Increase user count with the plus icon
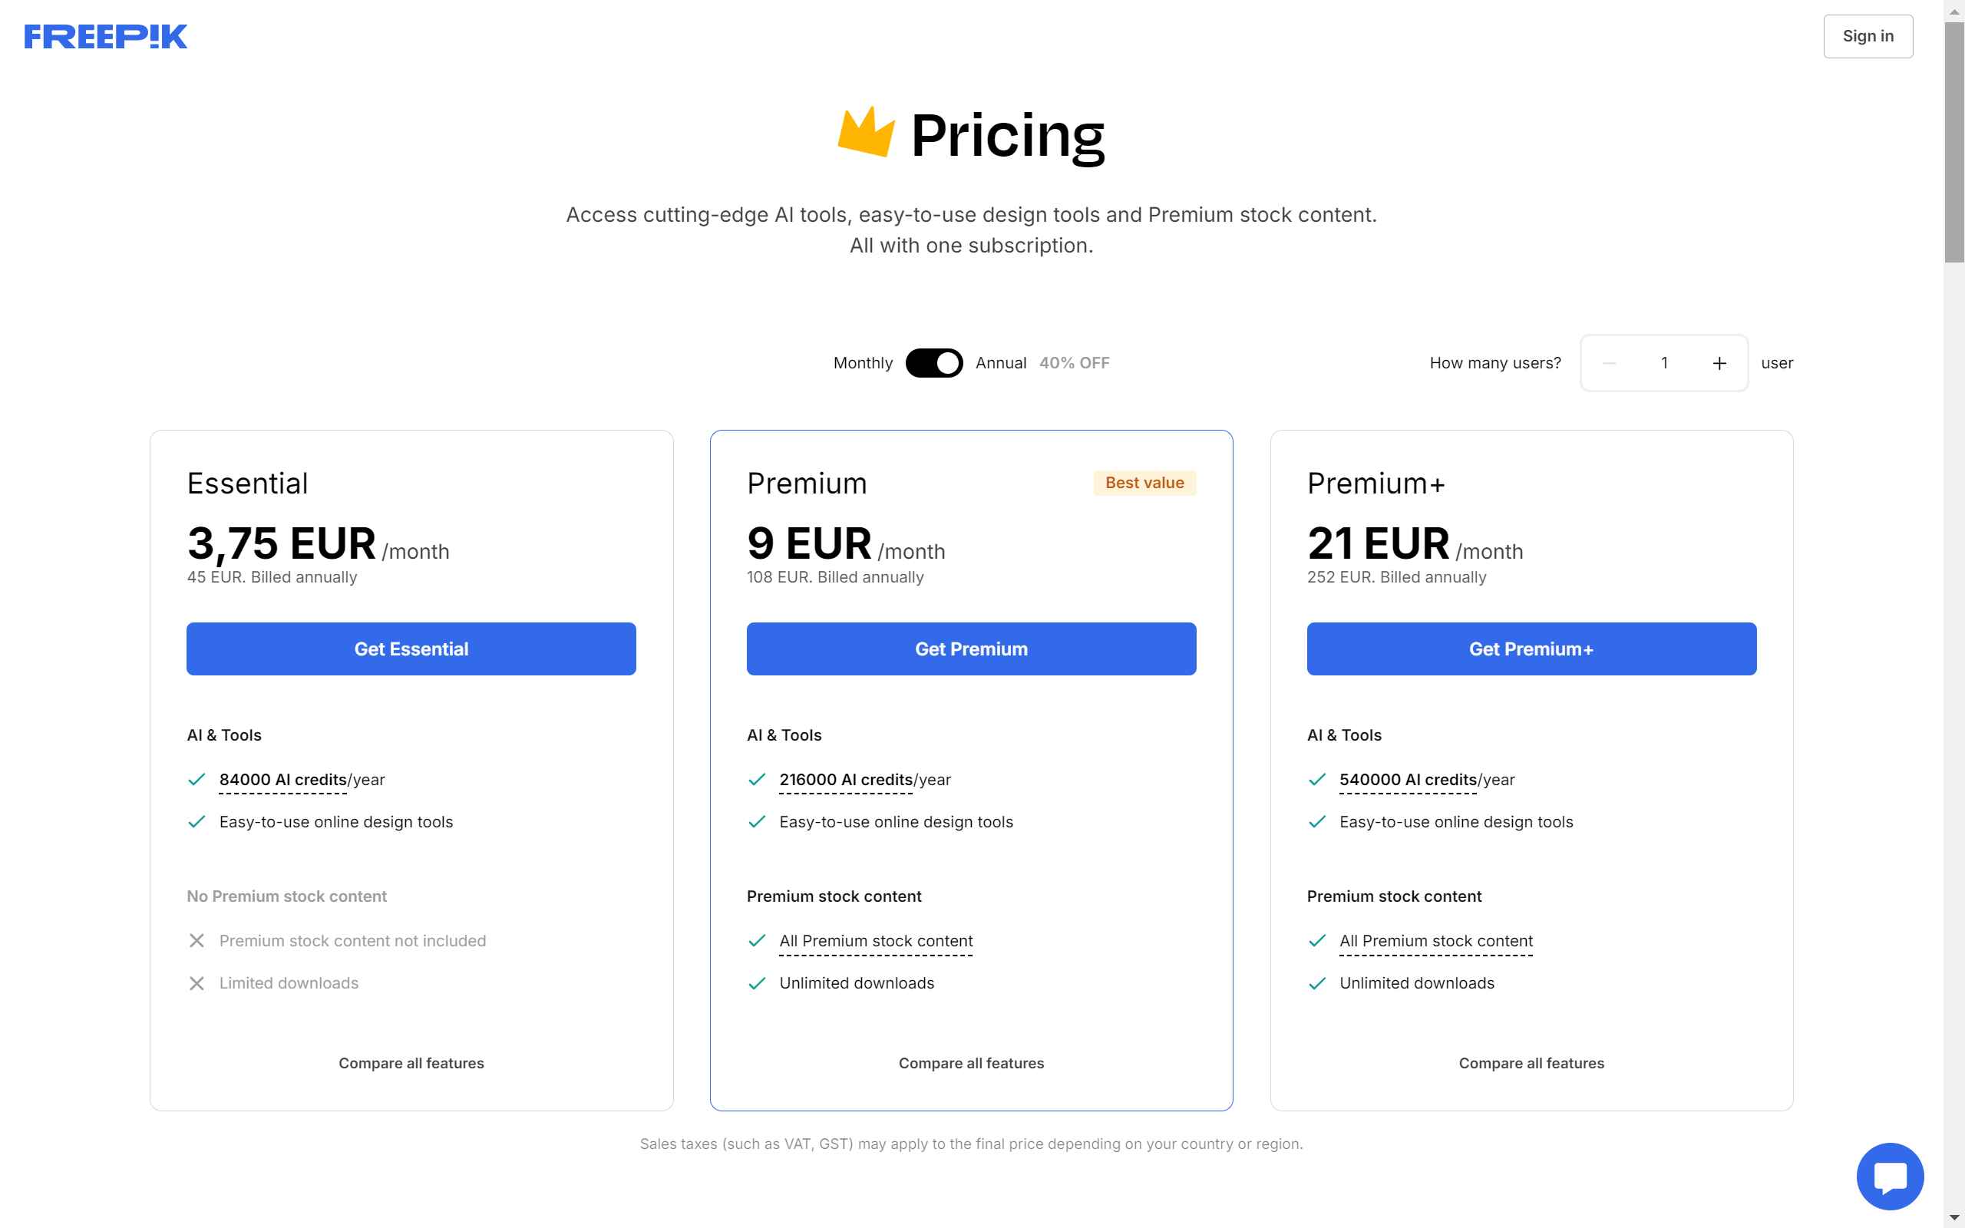 (1719, 363)
